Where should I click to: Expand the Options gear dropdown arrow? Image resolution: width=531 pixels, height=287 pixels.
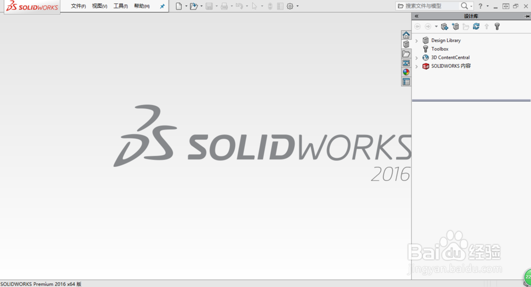pos(298,6)
